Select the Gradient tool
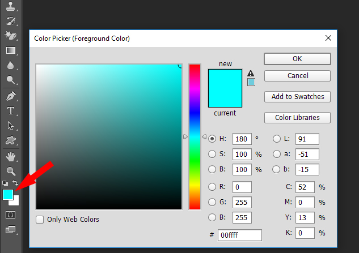This screenshot has width=359, height=253. pos(10,51)
